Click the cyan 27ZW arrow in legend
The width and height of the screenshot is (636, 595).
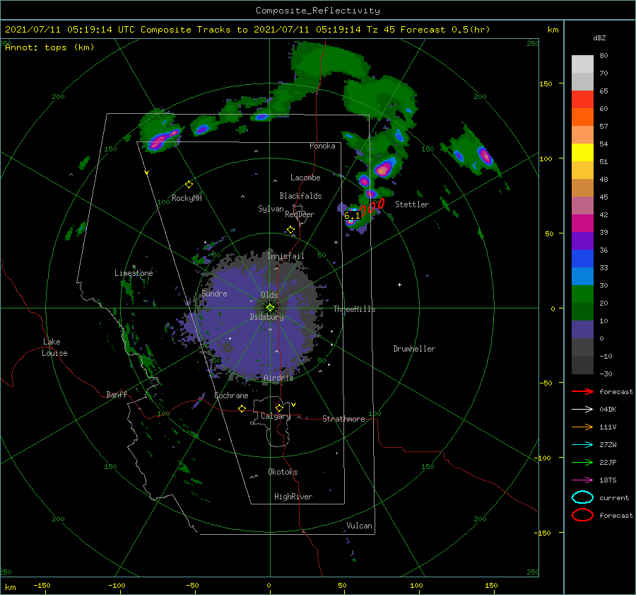582,445
